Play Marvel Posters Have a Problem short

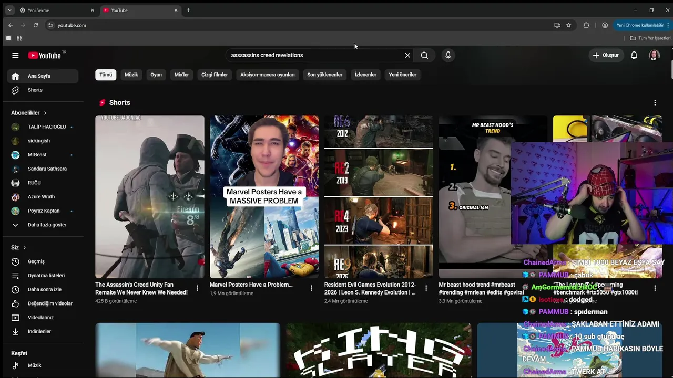click(264, 197)
